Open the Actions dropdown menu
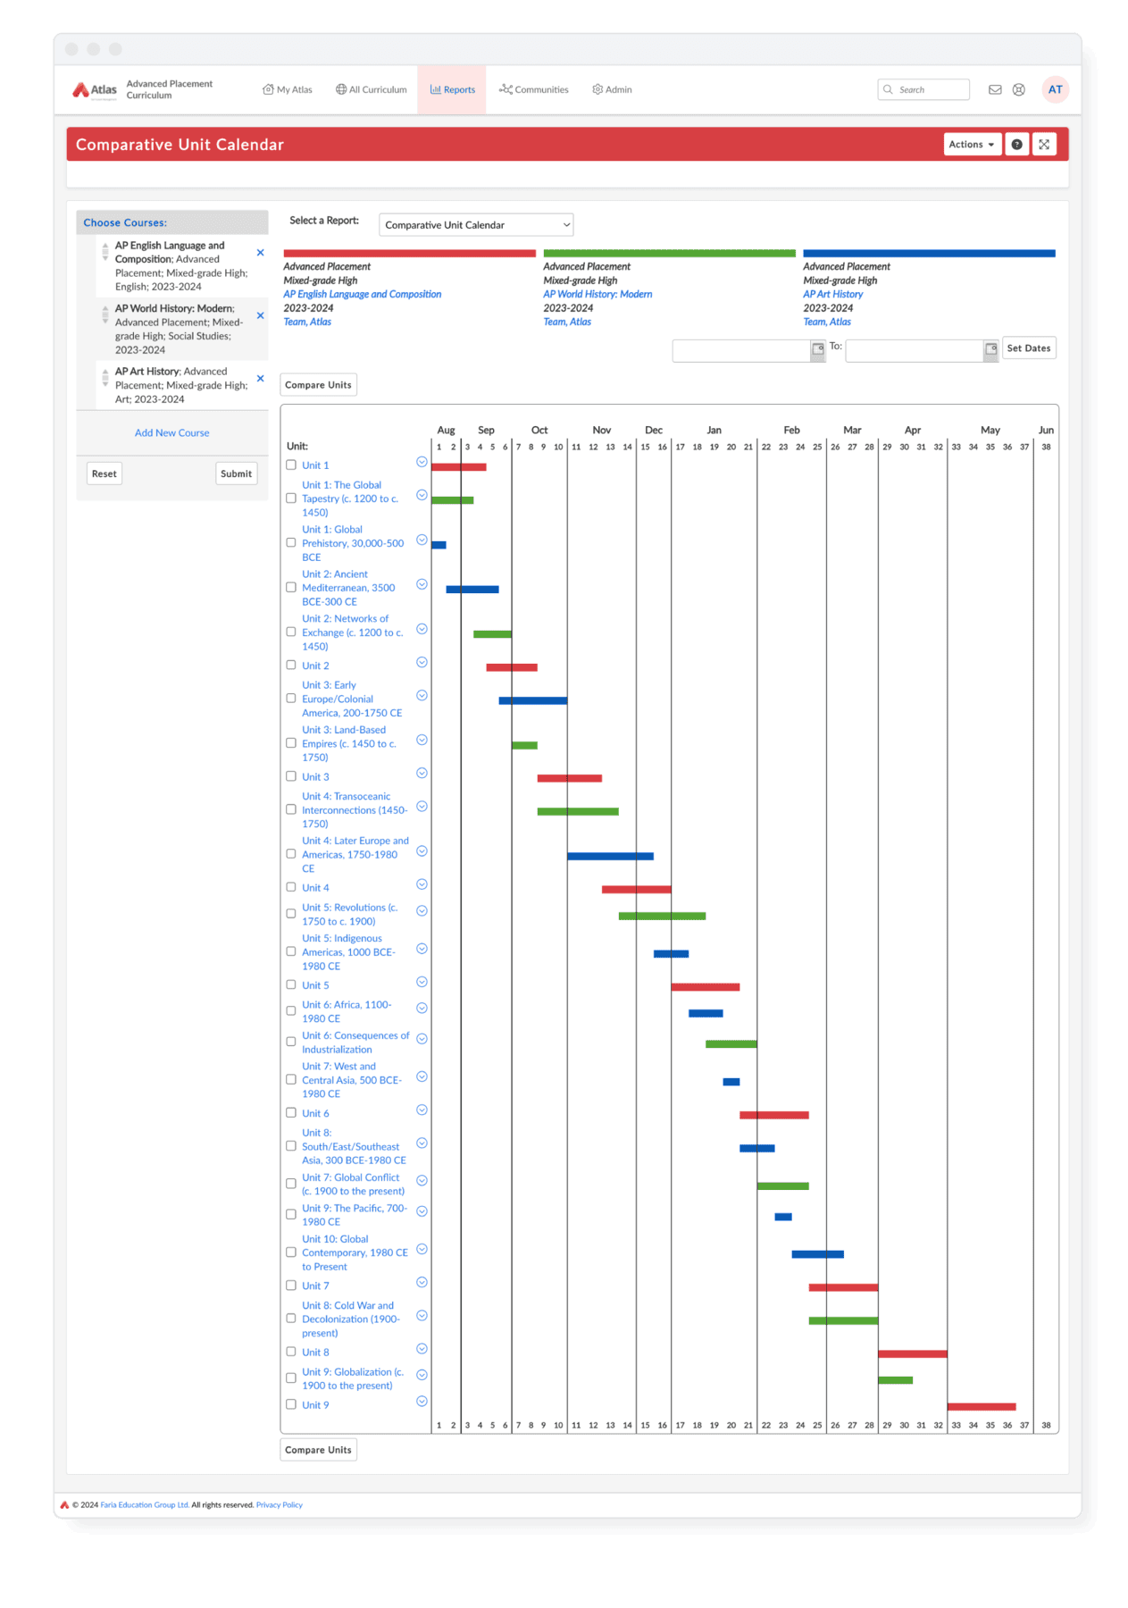This screenshot has height=1608, width=1128. pos(971,145)
